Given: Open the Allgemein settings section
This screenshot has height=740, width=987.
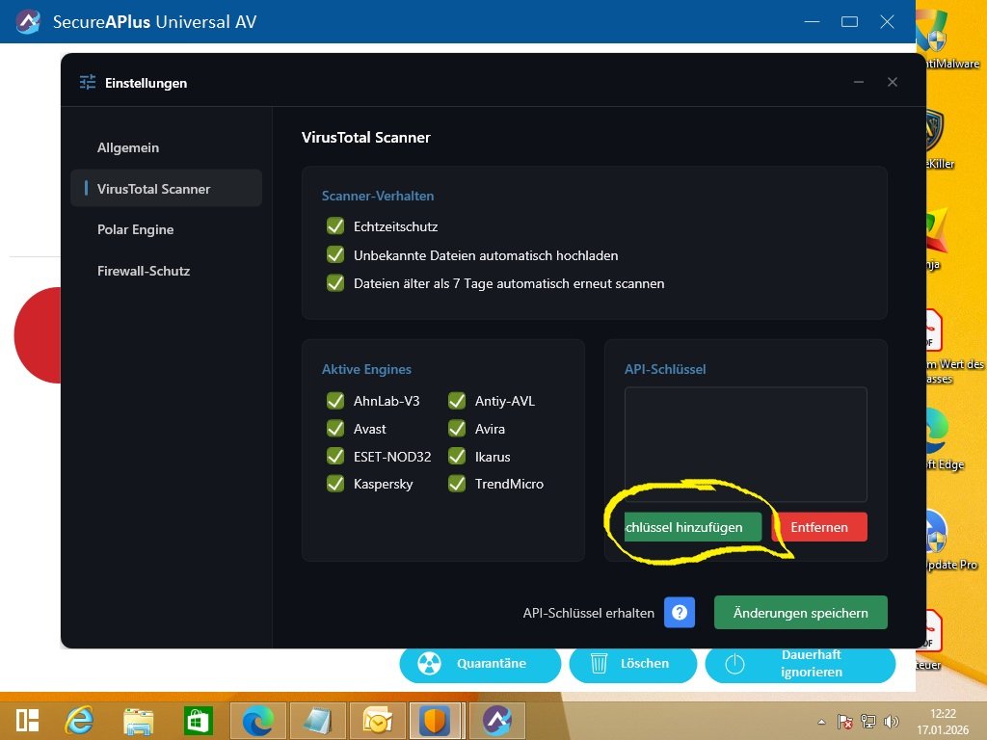Looking at the screenshot, I should [128, 147].
